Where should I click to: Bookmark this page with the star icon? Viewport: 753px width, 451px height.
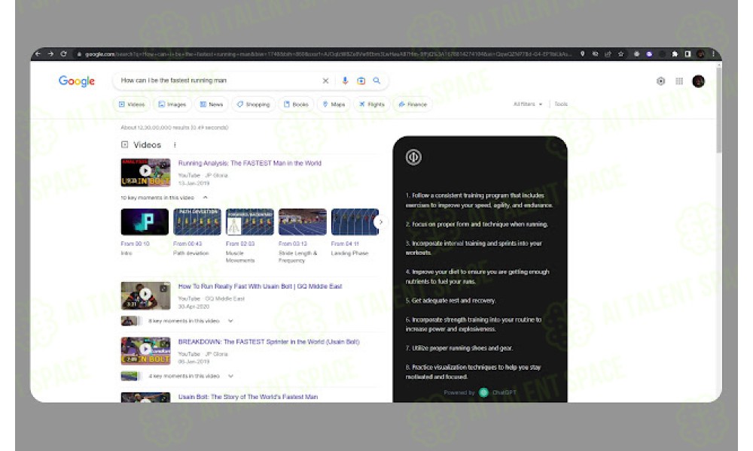click(x=620, y=54)
